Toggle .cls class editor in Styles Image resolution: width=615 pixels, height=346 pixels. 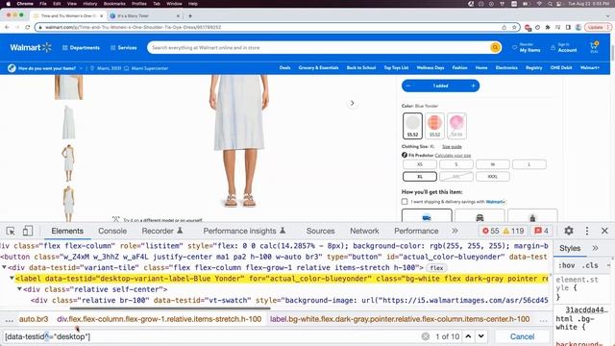coord(590,265)
